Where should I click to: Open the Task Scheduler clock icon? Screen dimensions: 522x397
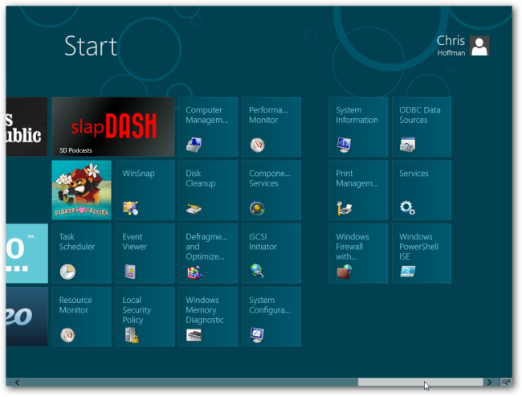pyautogui.click(x=67, y=272)
